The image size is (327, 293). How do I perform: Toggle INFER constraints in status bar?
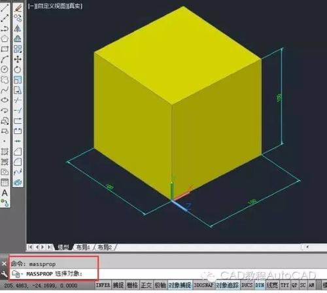pos(103,285)
